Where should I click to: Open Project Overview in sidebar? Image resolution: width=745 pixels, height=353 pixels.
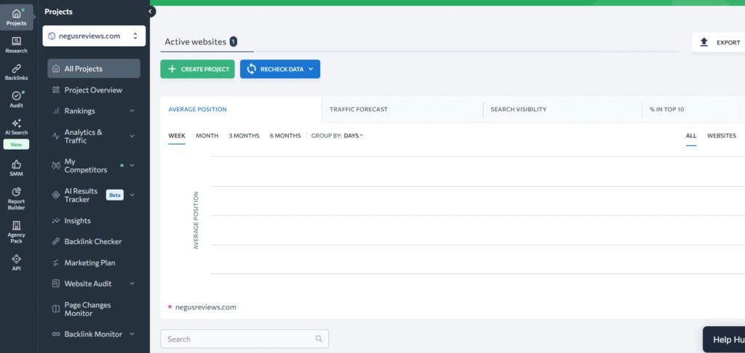[94, 90]
